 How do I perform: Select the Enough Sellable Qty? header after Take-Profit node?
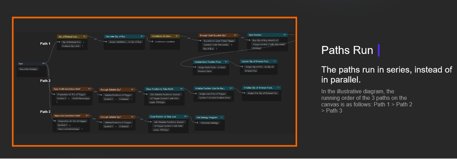click(118, 89)
